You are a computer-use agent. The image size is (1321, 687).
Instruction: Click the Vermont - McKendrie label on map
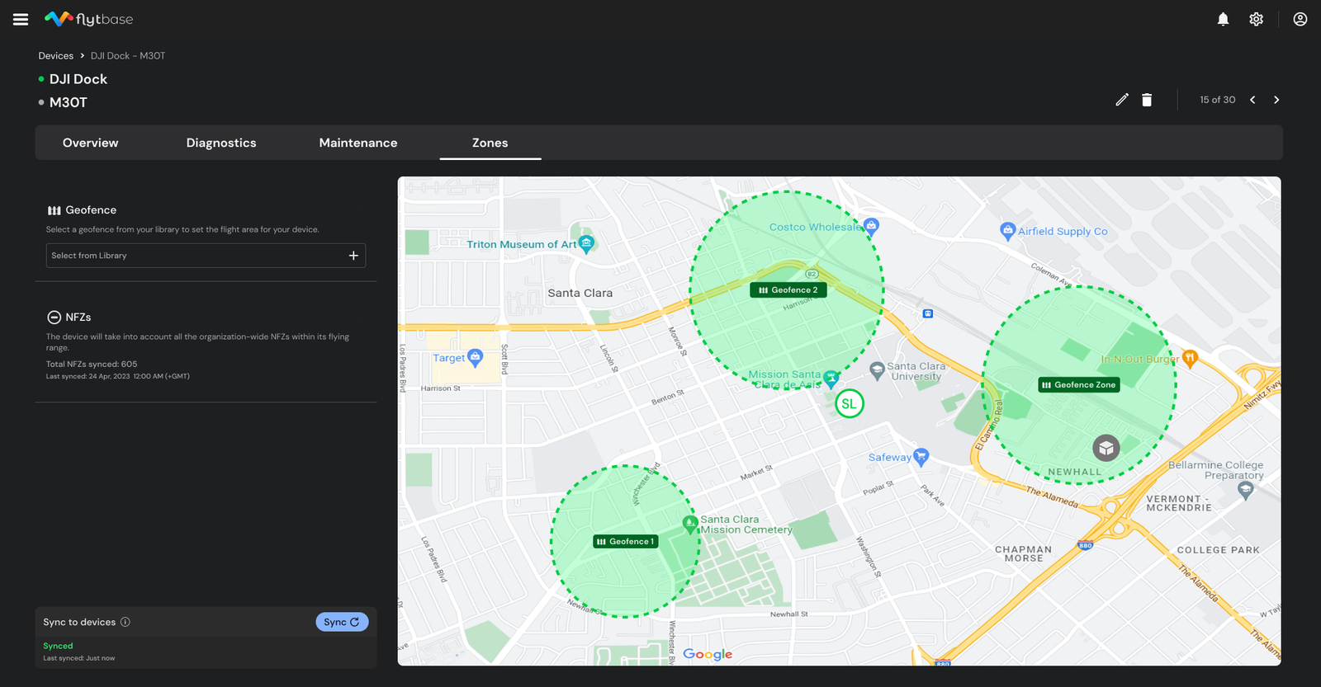1179,503
